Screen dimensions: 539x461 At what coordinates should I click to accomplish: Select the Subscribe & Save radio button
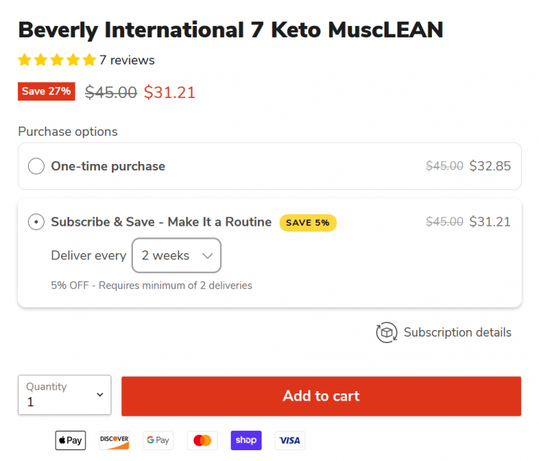click(x=36, y=222)
